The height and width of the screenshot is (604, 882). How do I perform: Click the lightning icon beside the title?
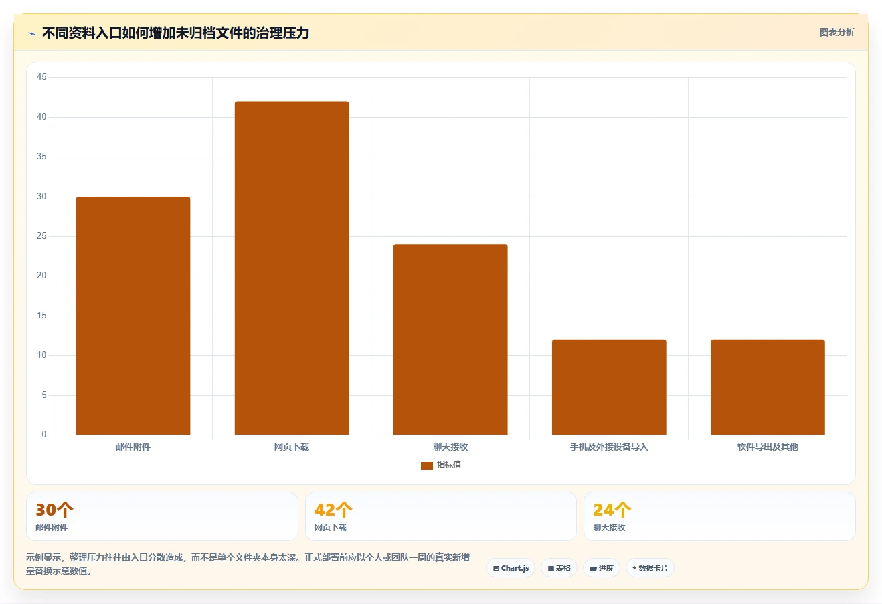tap(31, 33)
